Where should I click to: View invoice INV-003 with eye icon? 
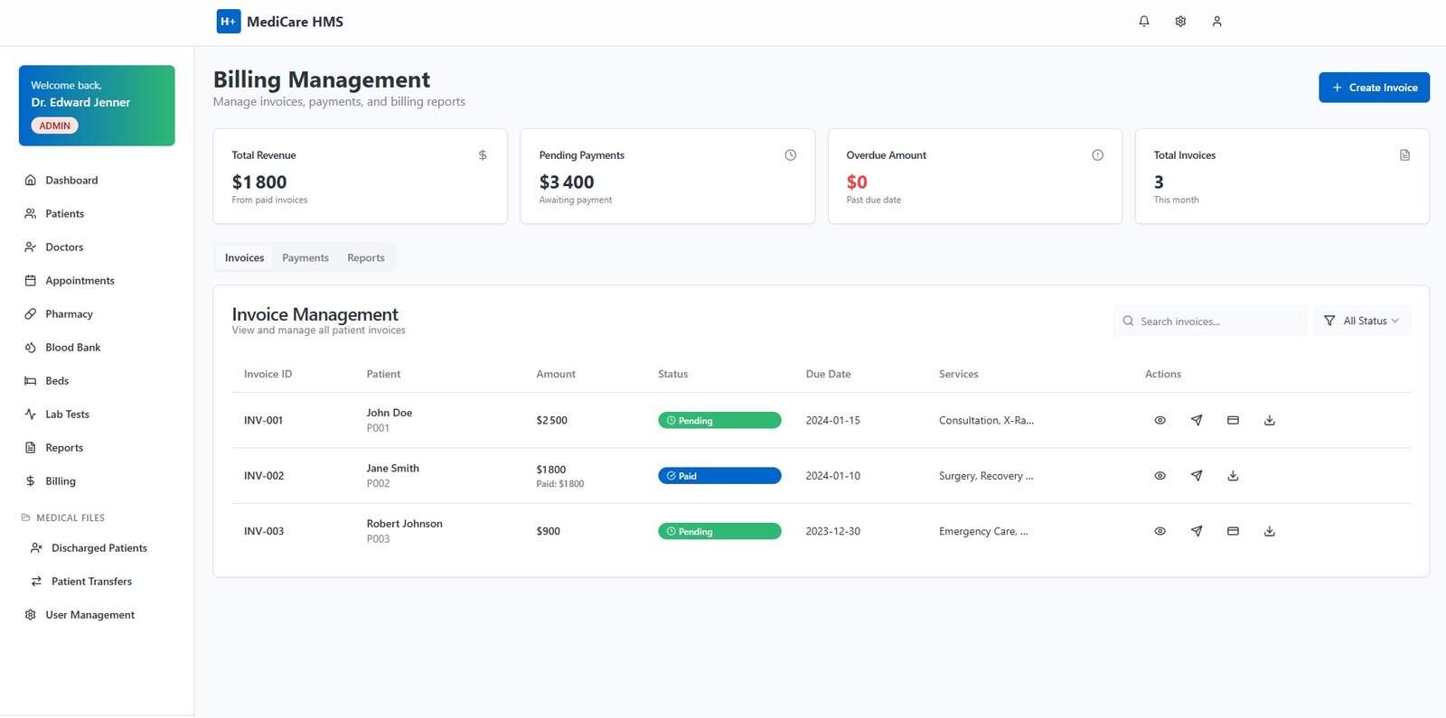[x=1160, y=532]
